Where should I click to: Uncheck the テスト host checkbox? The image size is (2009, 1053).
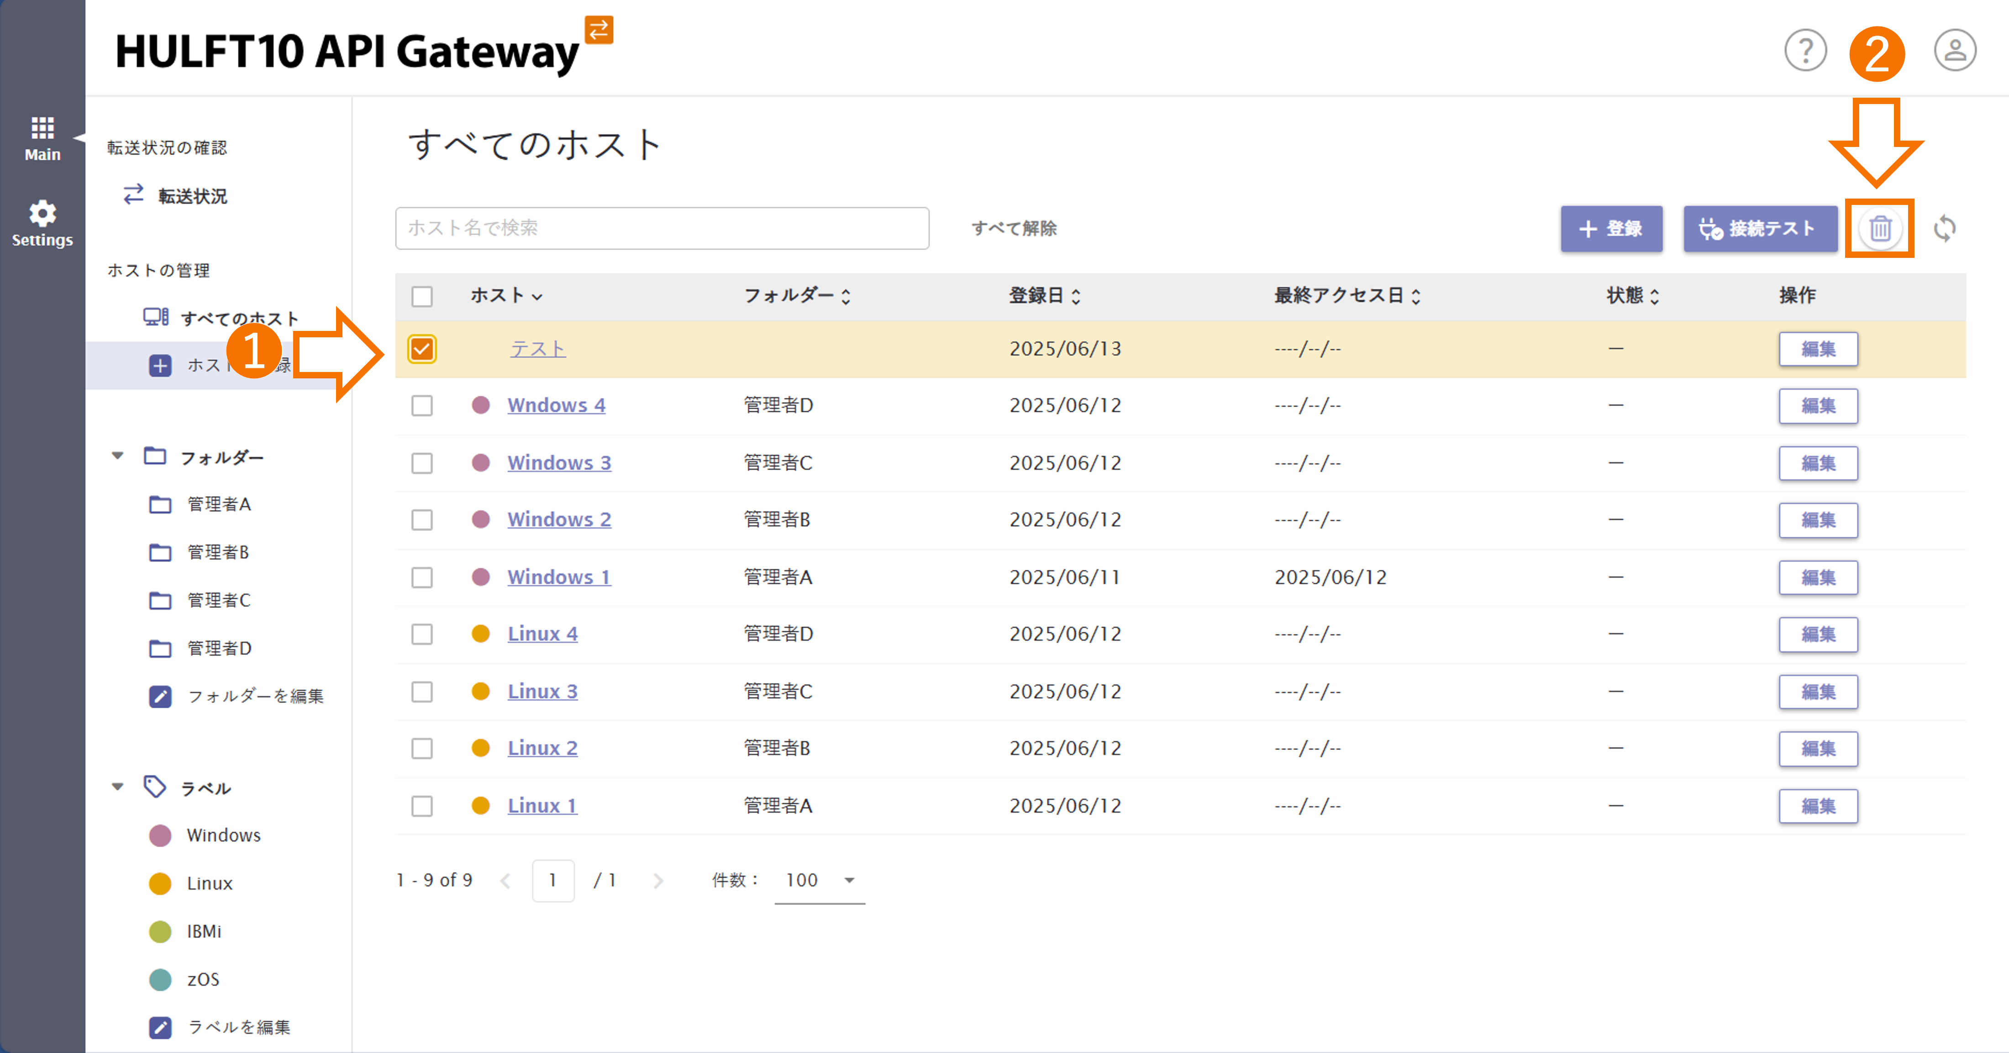(x=422, y=349)
